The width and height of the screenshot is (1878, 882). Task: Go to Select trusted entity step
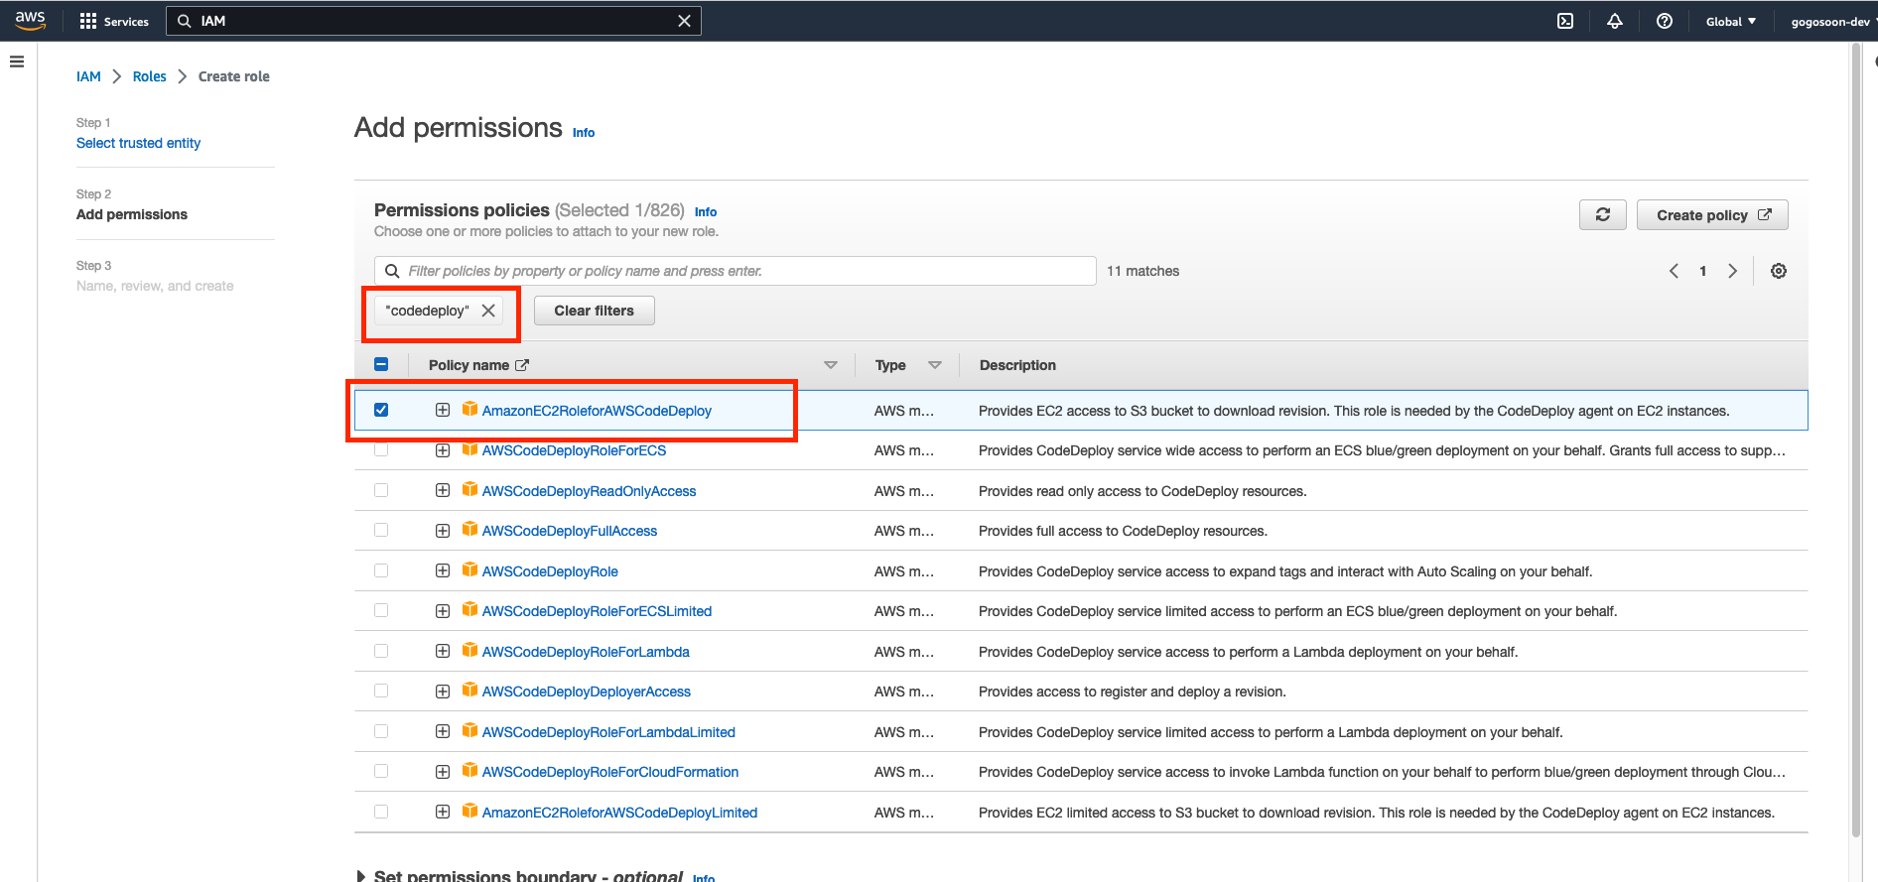coord(138,143)
